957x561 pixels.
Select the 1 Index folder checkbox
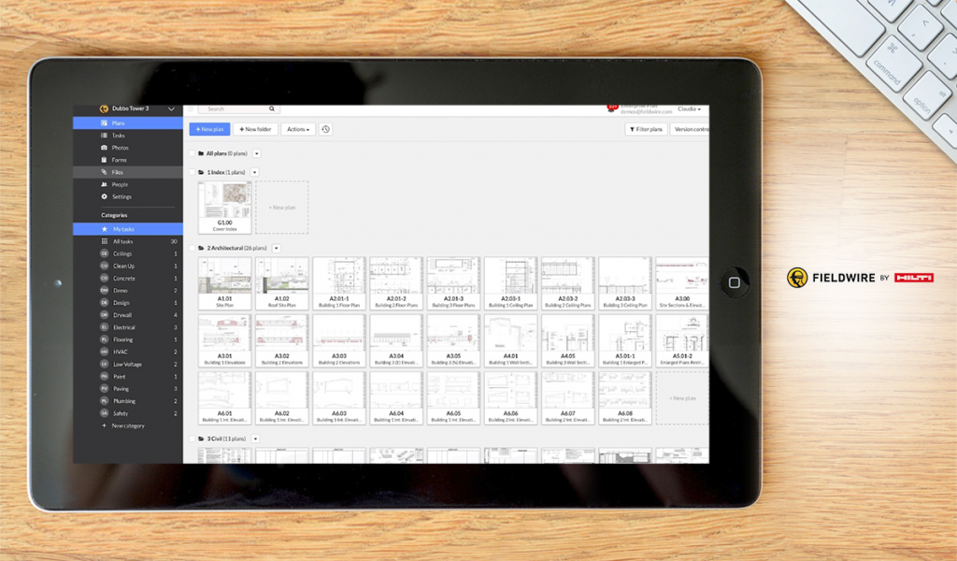[x=191, y=172]
